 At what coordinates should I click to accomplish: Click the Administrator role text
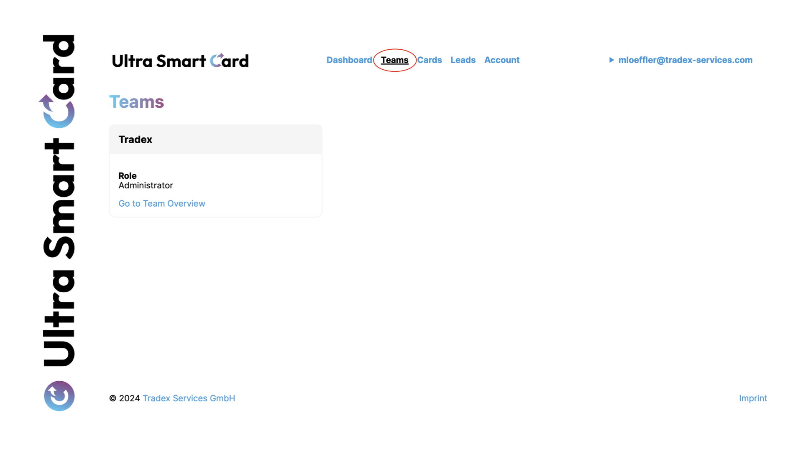[x=146, y=185]
